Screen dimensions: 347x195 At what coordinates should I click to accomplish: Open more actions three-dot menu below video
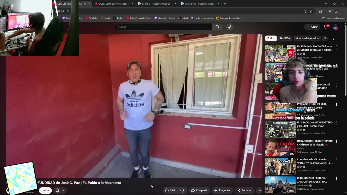[x=259, y=190]
